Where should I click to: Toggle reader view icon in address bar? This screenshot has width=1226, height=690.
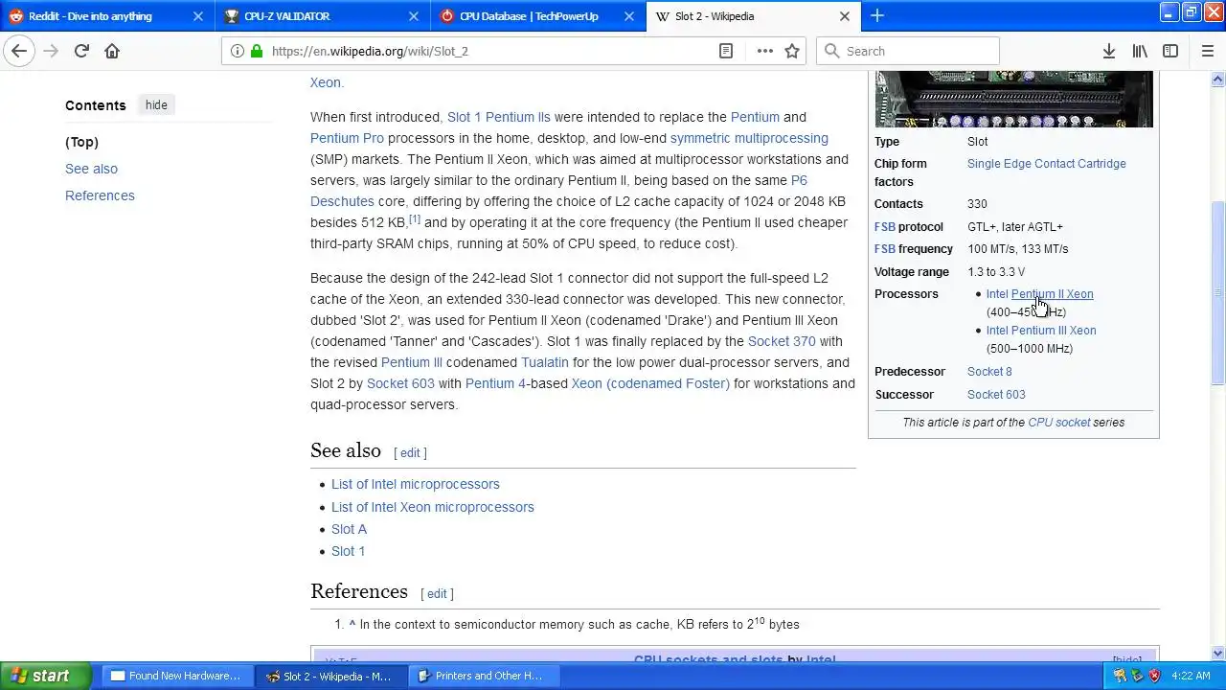[726, 51]
